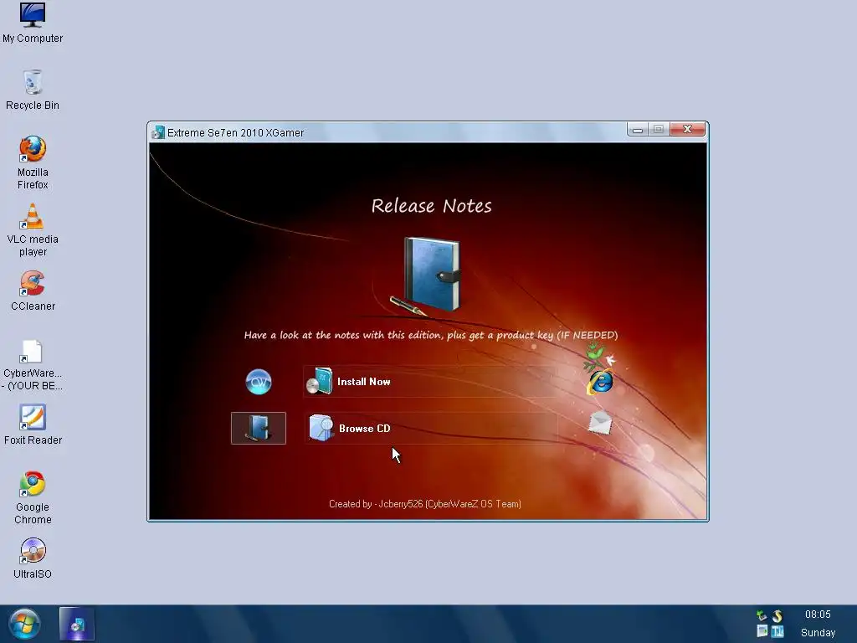The image size is (857, 643).
Task: Click the yellow S tray icon
Action: click(777, 616)
